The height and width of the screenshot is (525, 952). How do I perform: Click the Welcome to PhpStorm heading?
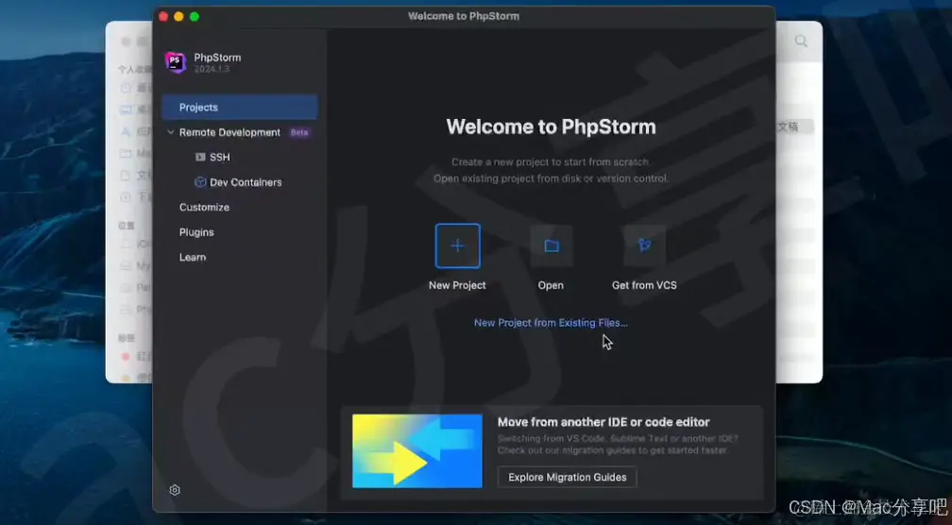551,127
